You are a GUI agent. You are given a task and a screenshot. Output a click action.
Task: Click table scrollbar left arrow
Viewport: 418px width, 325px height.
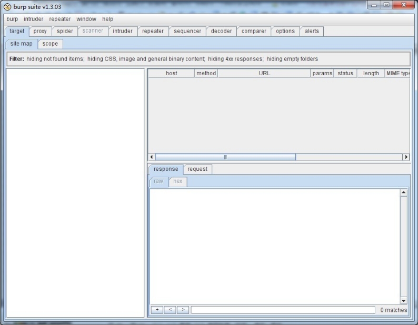152,157
